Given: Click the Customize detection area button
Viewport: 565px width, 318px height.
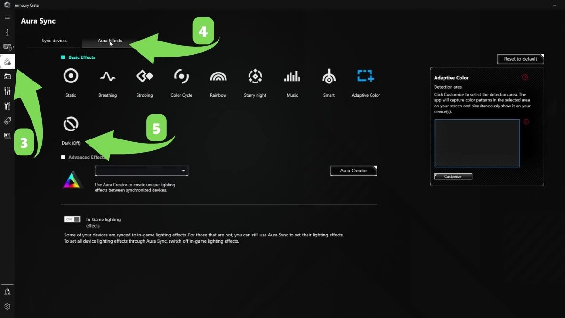Looking at the screenshot, I should pyautogui.click(x=453, y=176).
